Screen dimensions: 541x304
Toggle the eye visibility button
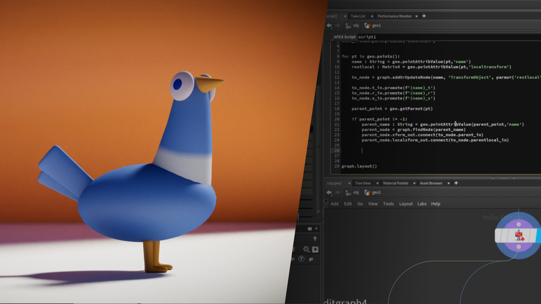(x=315, y=249)
